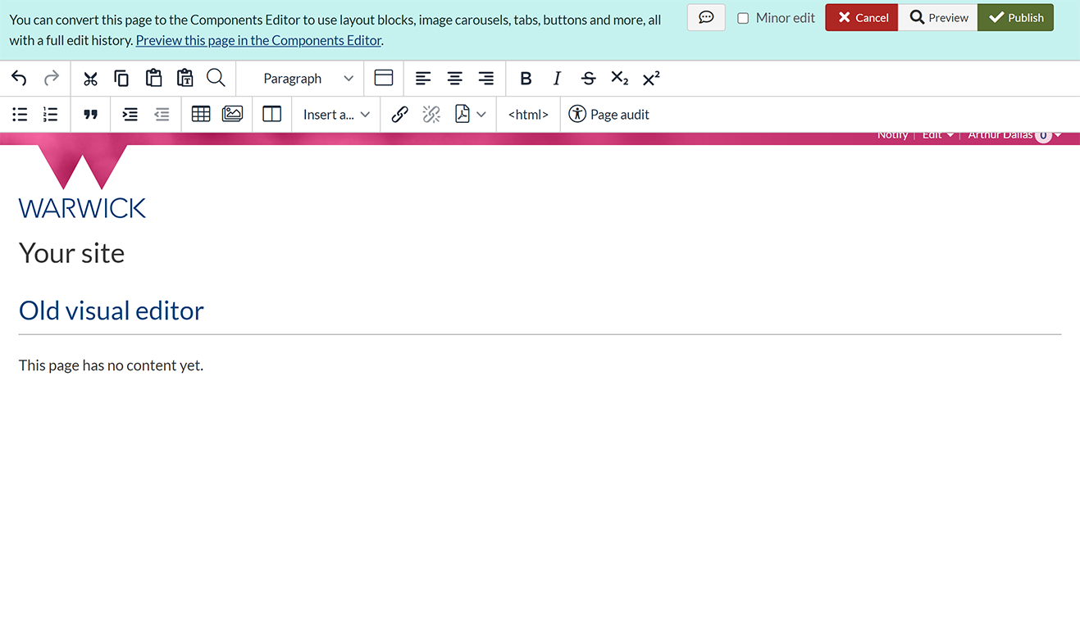Viewport: 1080px width, 621px height.
Task: Click the Undo arrow icon
Action: coord(19,79)
